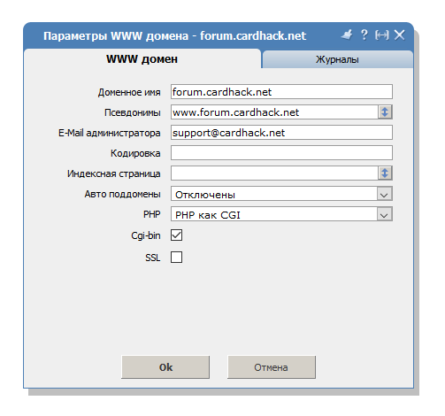Open the PHP mode dropdown

pyautogui.click(x=384, y=214)
